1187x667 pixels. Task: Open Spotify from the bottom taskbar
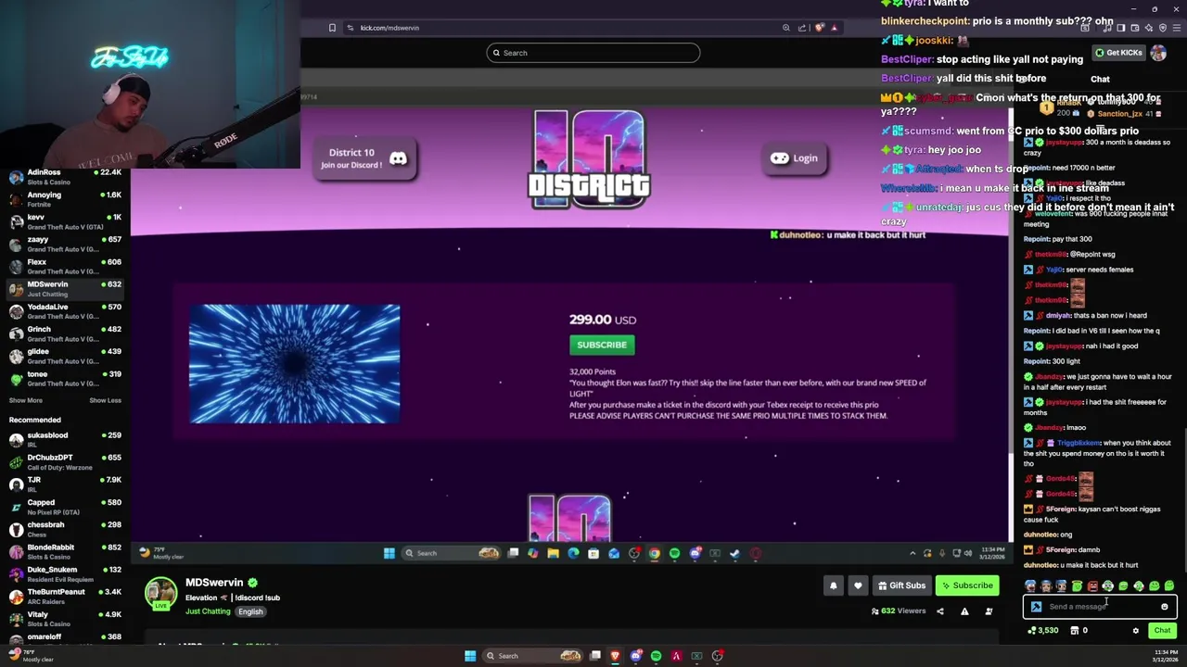656,656
